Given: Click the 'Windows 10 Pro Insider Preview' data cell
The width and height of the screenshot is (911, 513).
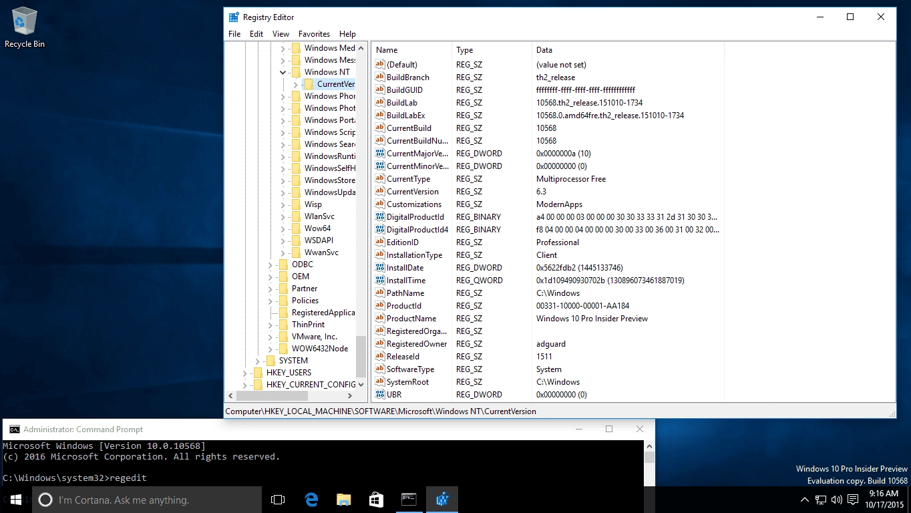Looking at the screenshot, I should click(x=592, y=319).
